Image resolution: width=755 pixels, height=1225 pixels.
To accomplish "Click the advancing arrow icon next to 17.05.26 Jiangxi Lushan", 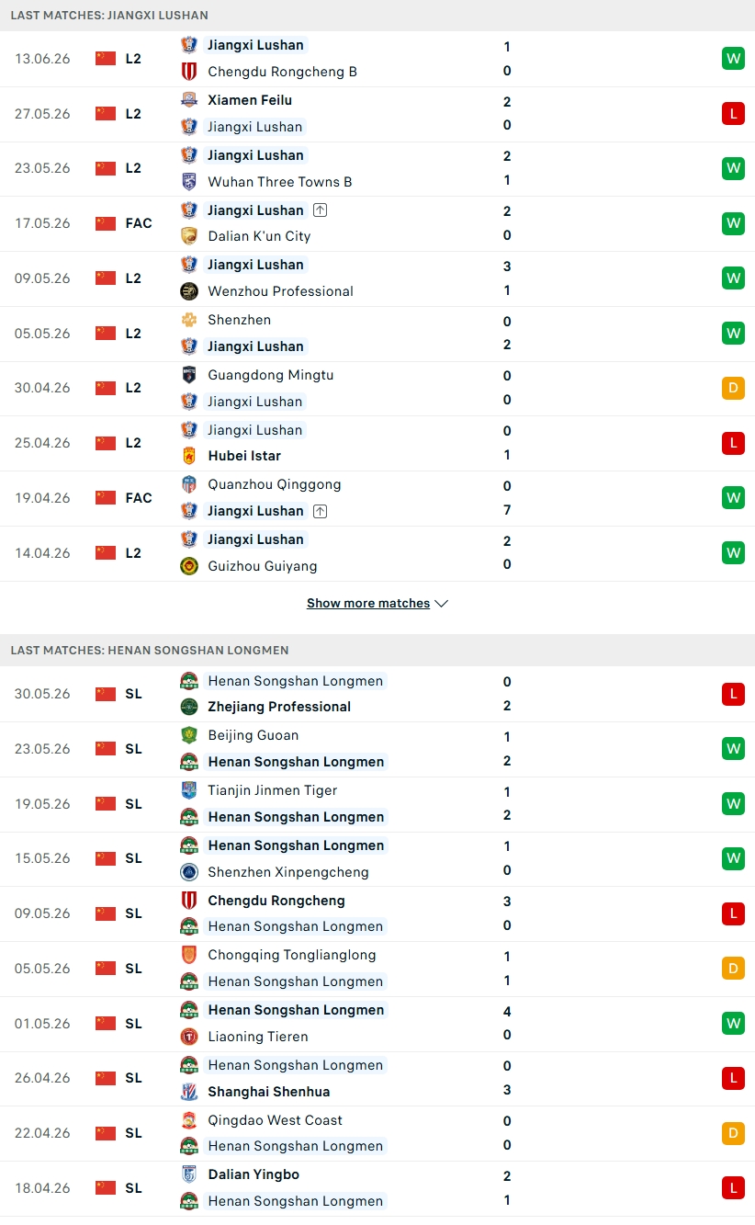I will 320,210.
